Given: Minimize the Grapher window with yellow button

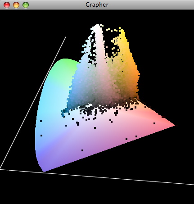Looking at the screenshot, I should 16,5.
